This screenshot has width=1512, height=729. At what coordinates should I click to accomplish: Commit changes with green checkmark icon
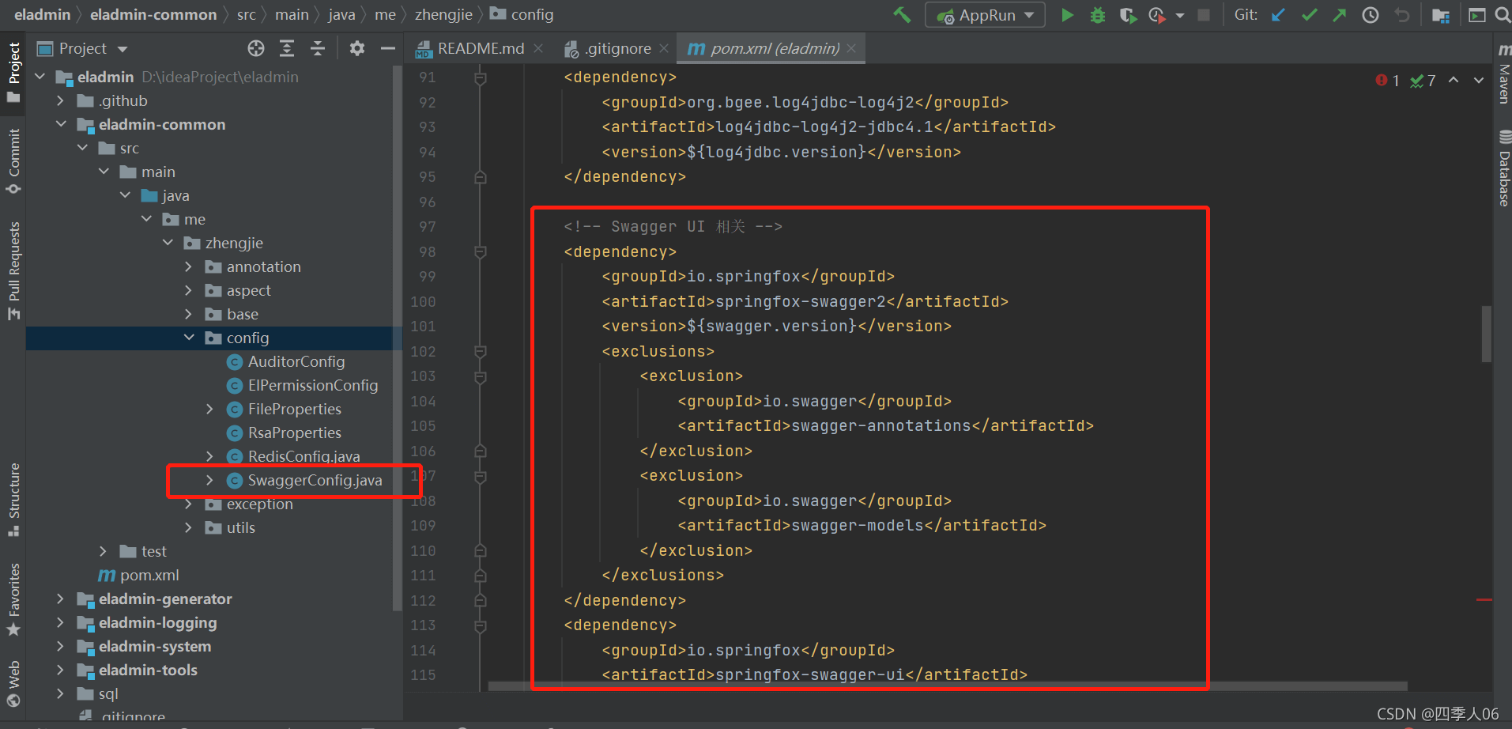1310,15
